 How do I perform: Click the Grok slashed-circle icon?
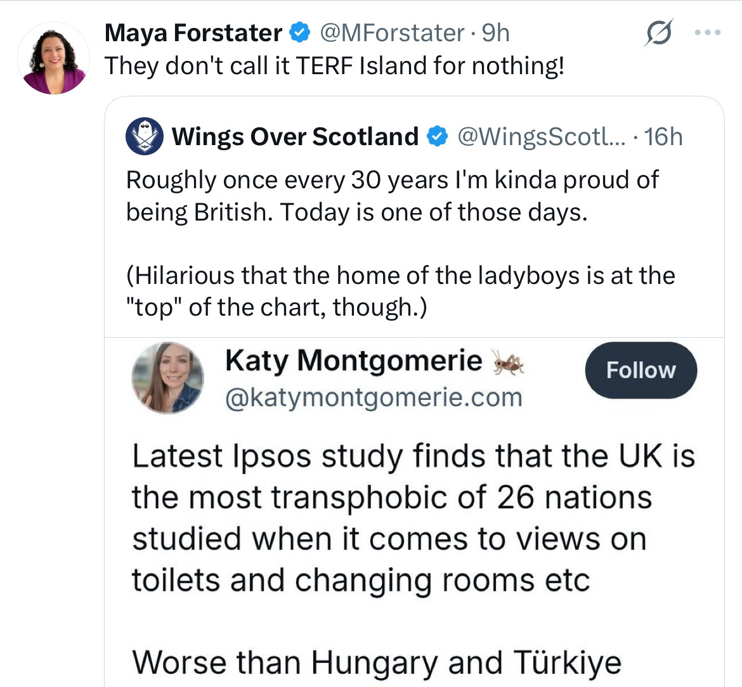tap(658, 33)
